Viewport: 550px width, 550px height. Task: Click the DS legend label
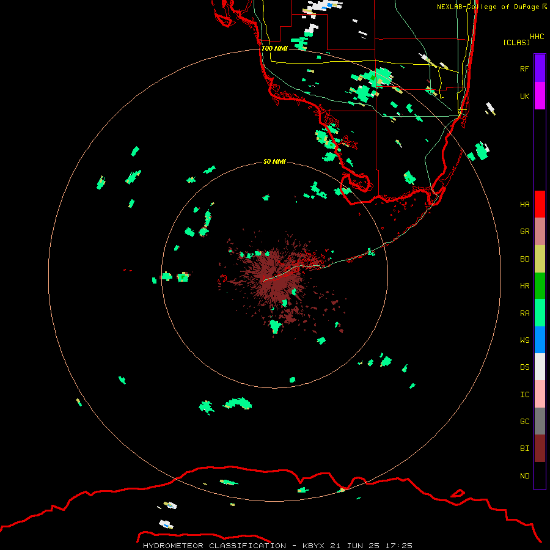(x=524, y=367)
